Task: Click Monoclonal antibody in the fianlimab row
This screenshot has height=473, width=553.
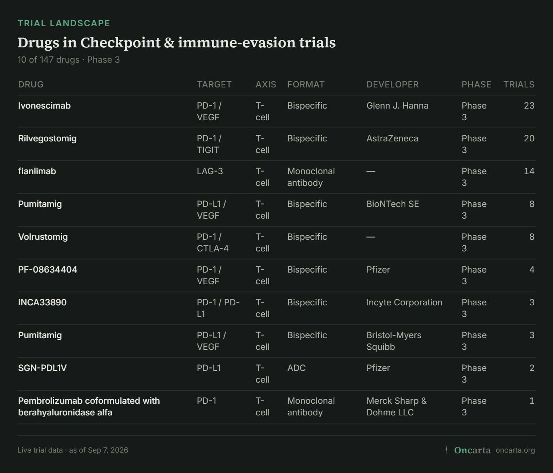Action: (311, 177)
